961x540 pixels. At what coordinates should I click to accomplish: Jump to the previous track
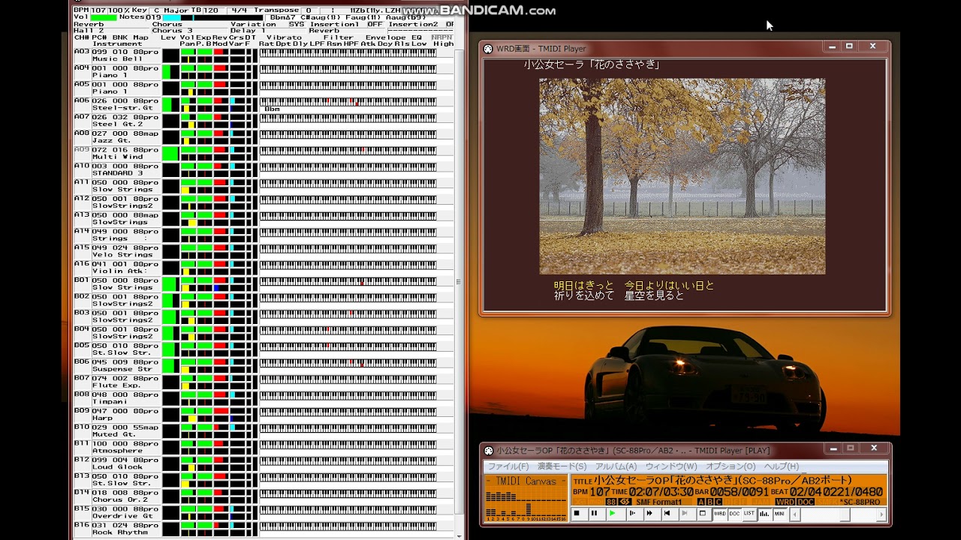[x=667, y=514]
